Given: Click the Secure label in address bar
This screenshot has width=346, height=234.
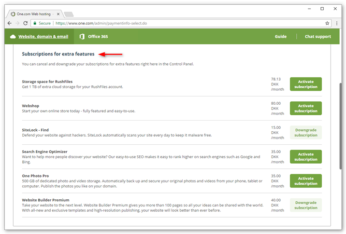Looking at the screenshot, I should (44, 23).
